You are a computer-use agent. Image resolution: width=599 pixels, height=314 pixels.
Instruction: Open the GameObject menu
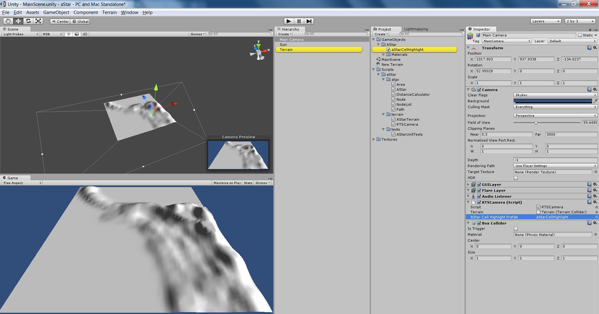[x=56, y=12]
